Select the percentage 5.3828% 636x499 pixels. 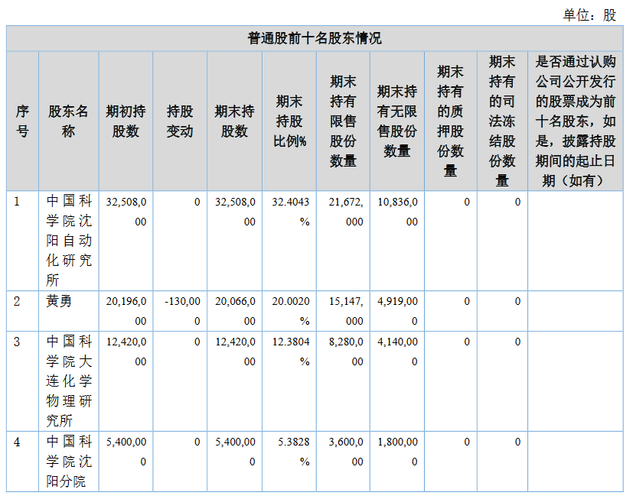coord(294,452)
